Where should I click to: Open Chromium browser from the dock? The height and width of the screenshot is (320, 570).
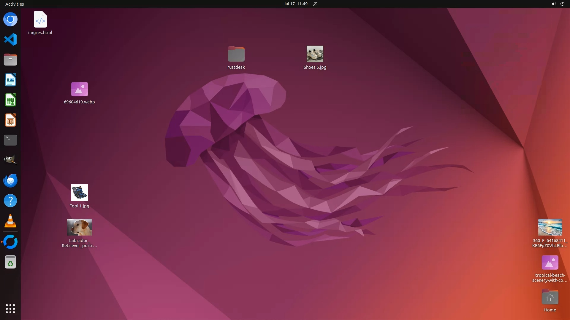tap(10, 20)
